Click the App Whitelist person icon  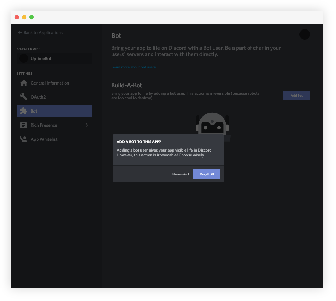[x=24, y=139]
